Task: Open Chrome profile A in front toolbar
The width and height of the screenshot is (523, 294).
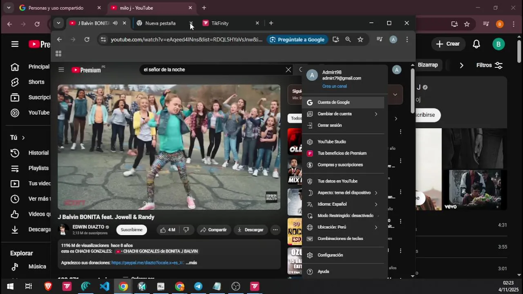Action: [393, 40]
